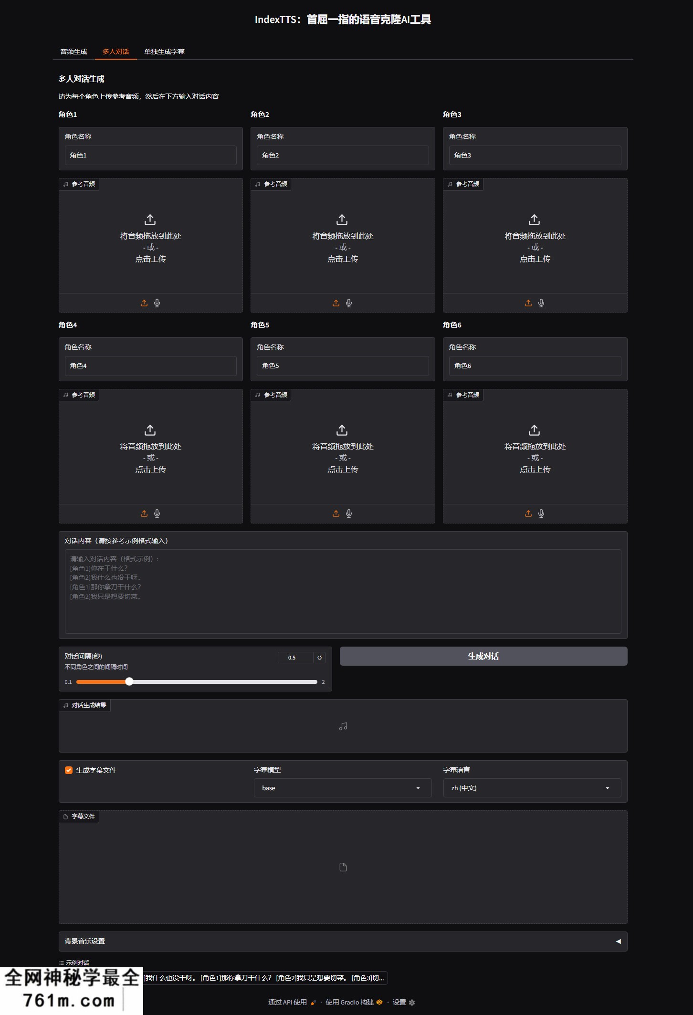Click the microphone icon under 角色5 reference audio
The height and width of the screenshot is (1015, 693).
click(349, 513)
